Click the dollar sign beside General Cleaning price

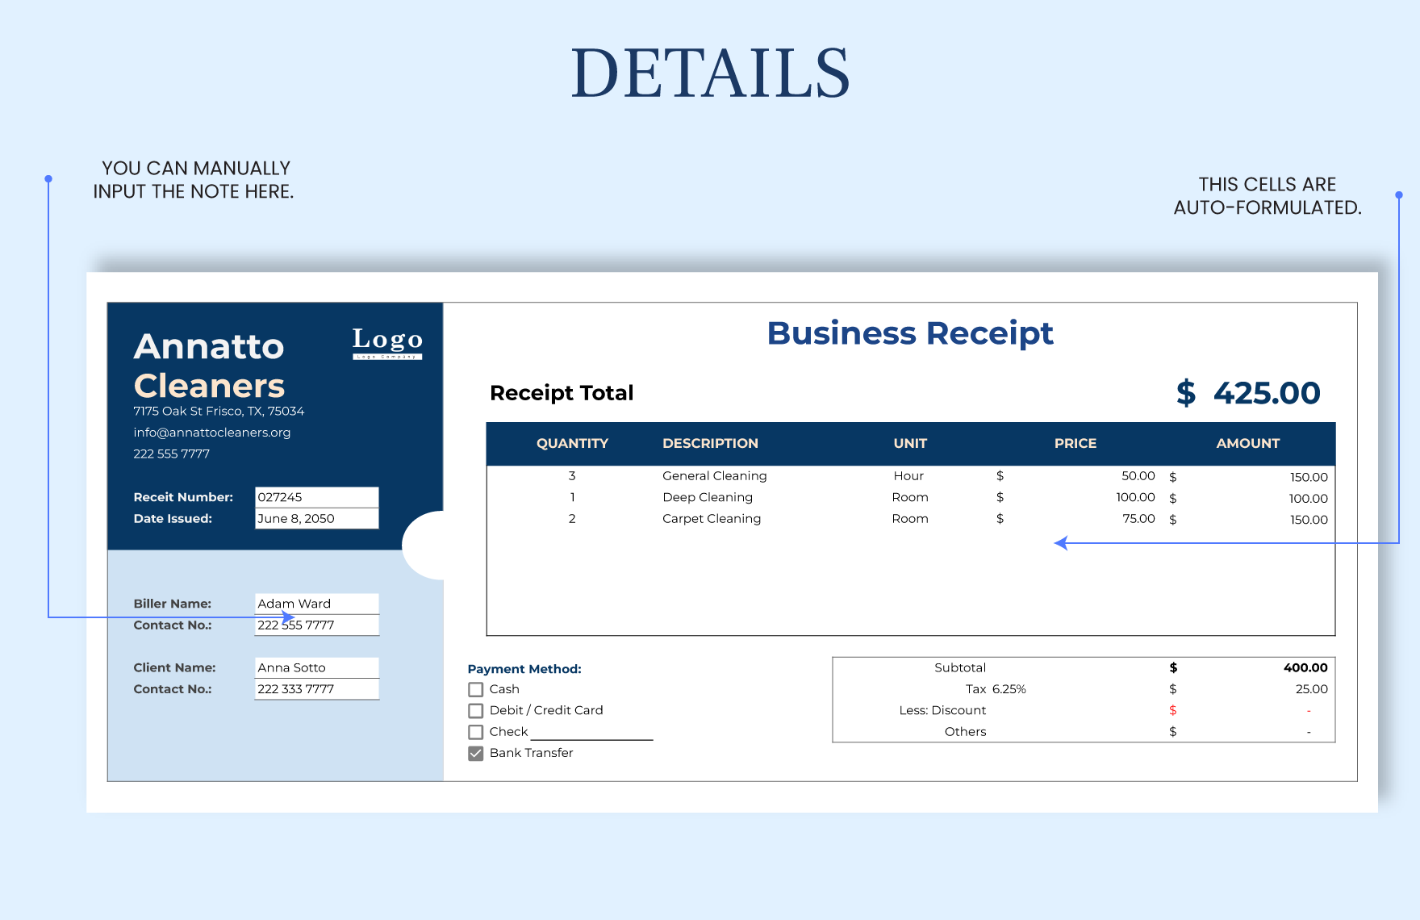pos(999,475)
